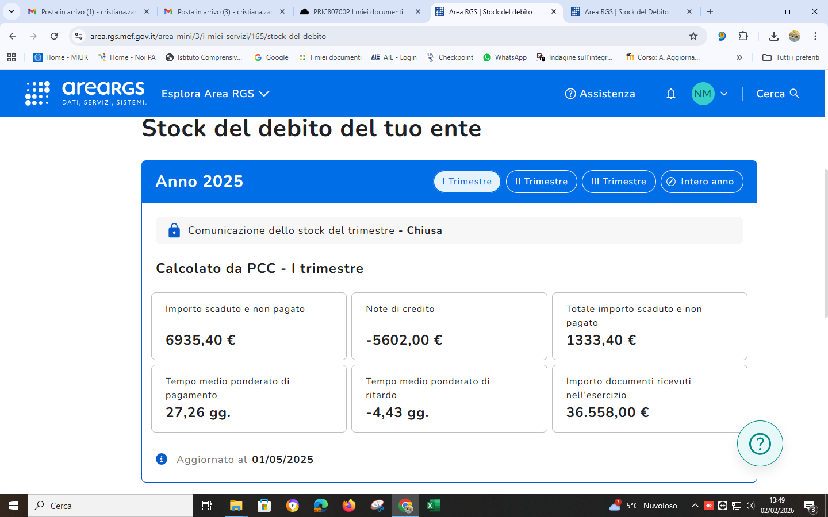Select the I Trimestre option
Screen dimensions: 828x517
click(467, 182)
